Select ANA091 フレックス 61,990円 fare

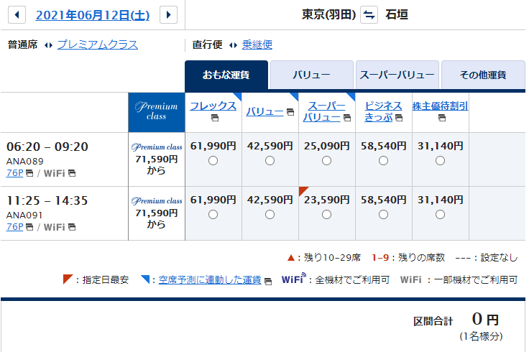point(213,215)
